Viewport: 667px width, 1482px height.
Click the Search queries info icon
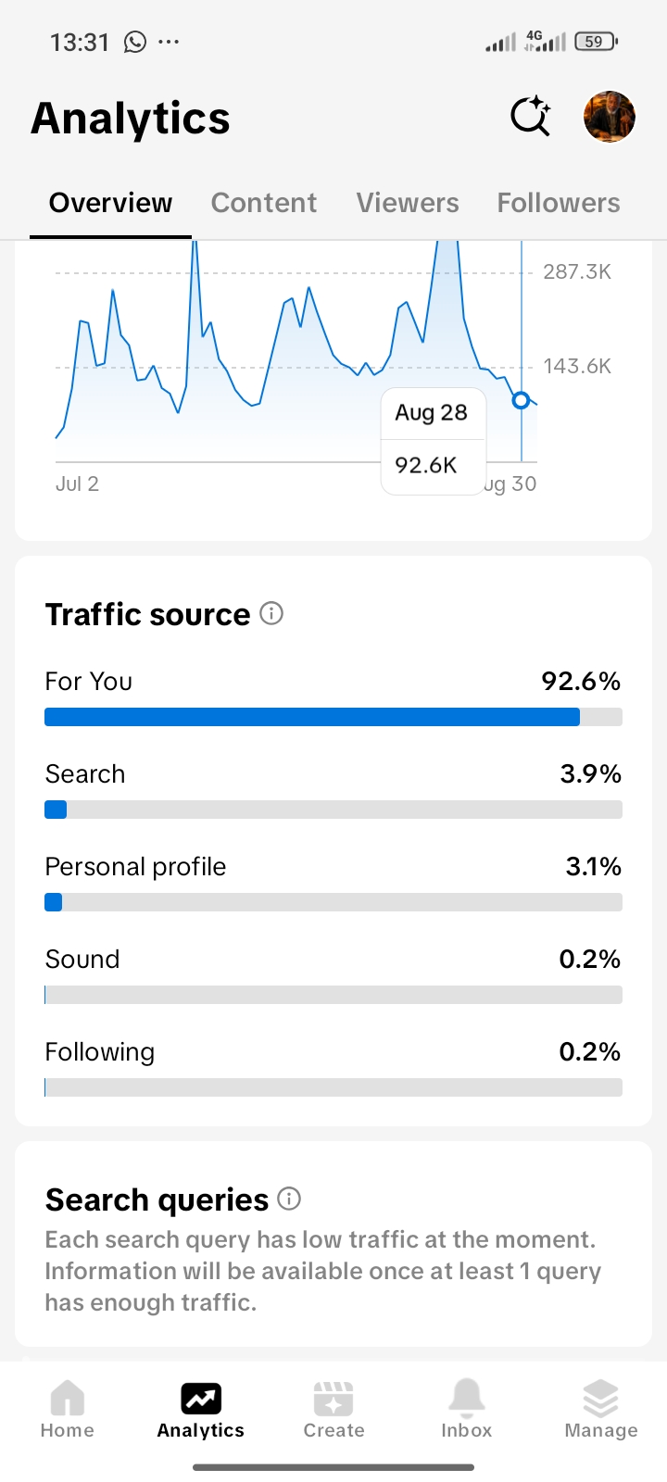click(x=289, y=1199)
